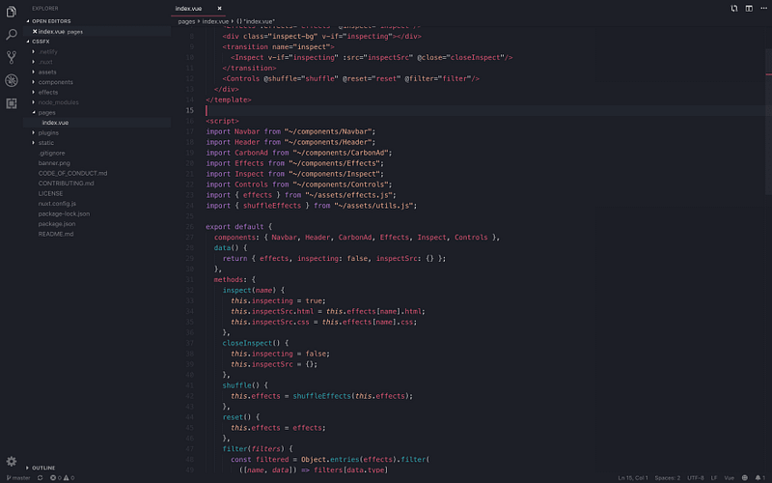Viewport: 772px width, 483px height.
Task: Click the notifications bell in status bar
Action: (759, 477)
